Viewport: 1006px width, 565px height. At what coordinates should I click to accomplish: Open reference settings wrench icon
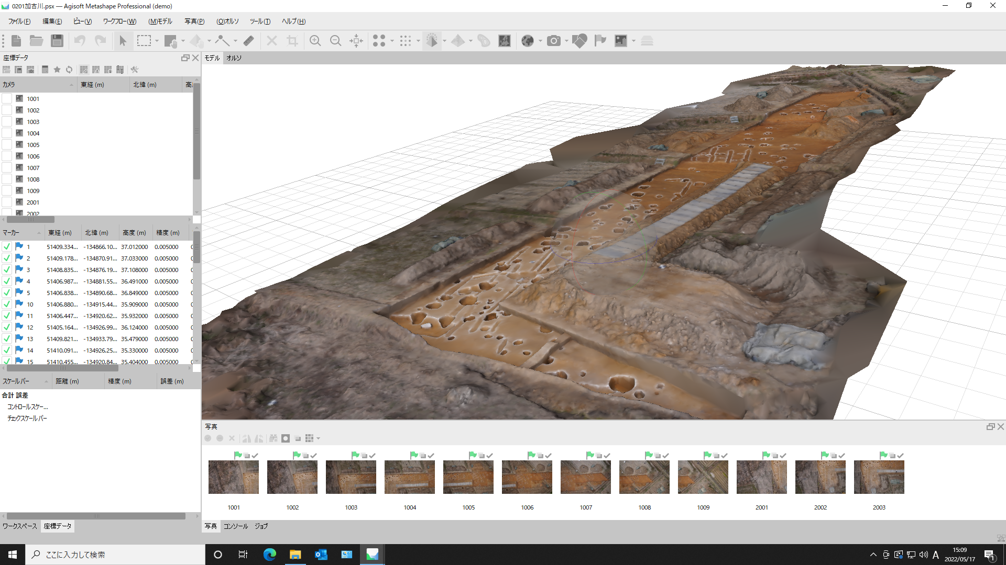[x=135, y=70]
